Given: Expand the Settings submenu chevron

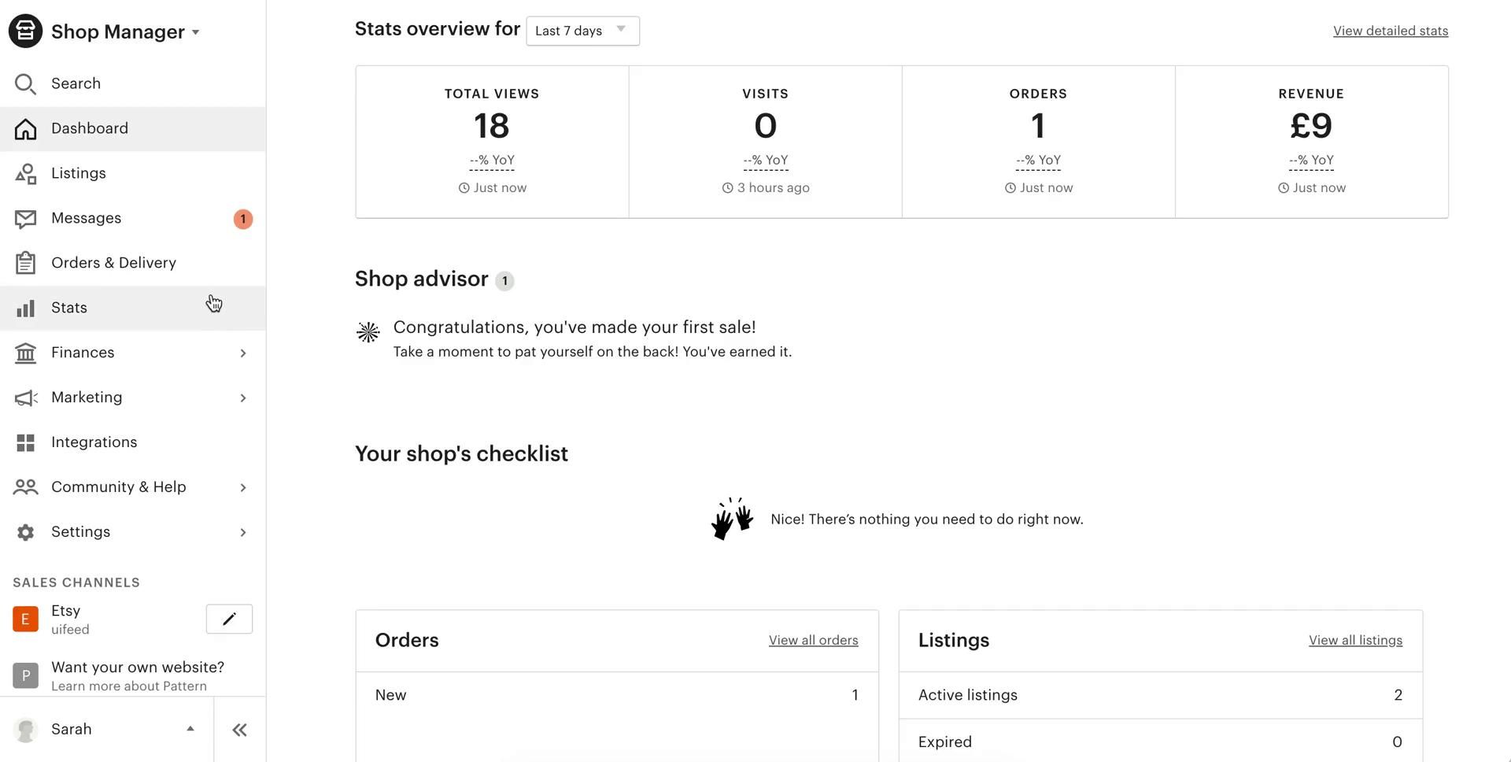Looking at the screenshot, I should 243,533.
